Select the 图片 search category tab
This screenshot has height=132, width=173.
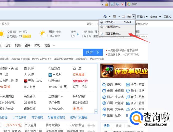[x=27, y=45]
